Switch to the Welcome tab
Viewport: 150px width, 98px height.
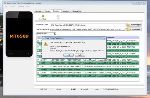39,11
